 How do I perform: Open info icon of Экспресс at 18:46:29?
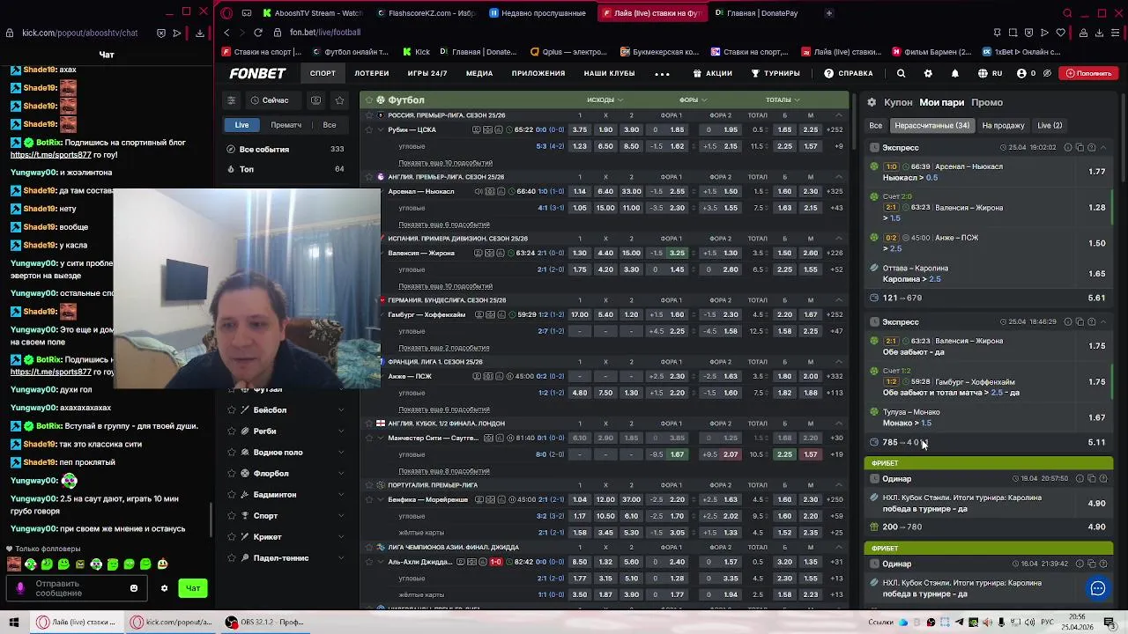click(1068, 322)
